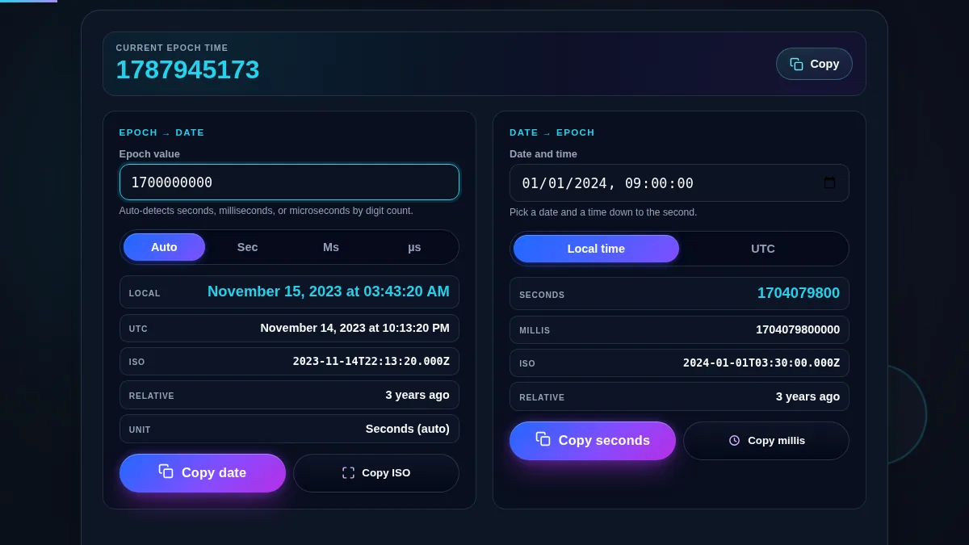The width and height of the screenshot is (969, 545).
Task: Focus the Epoch value input field
Action: (289, 182)
